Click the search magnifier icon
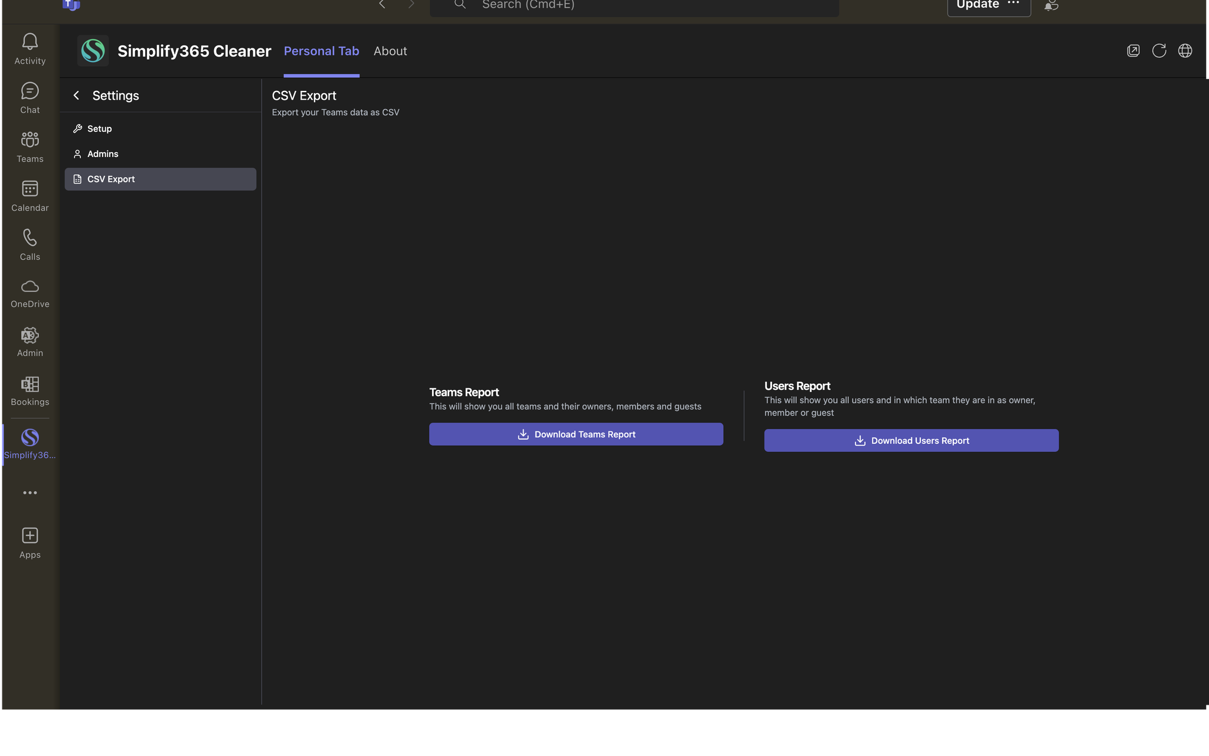Screen dimensions: 1209x756 point(460,5)
